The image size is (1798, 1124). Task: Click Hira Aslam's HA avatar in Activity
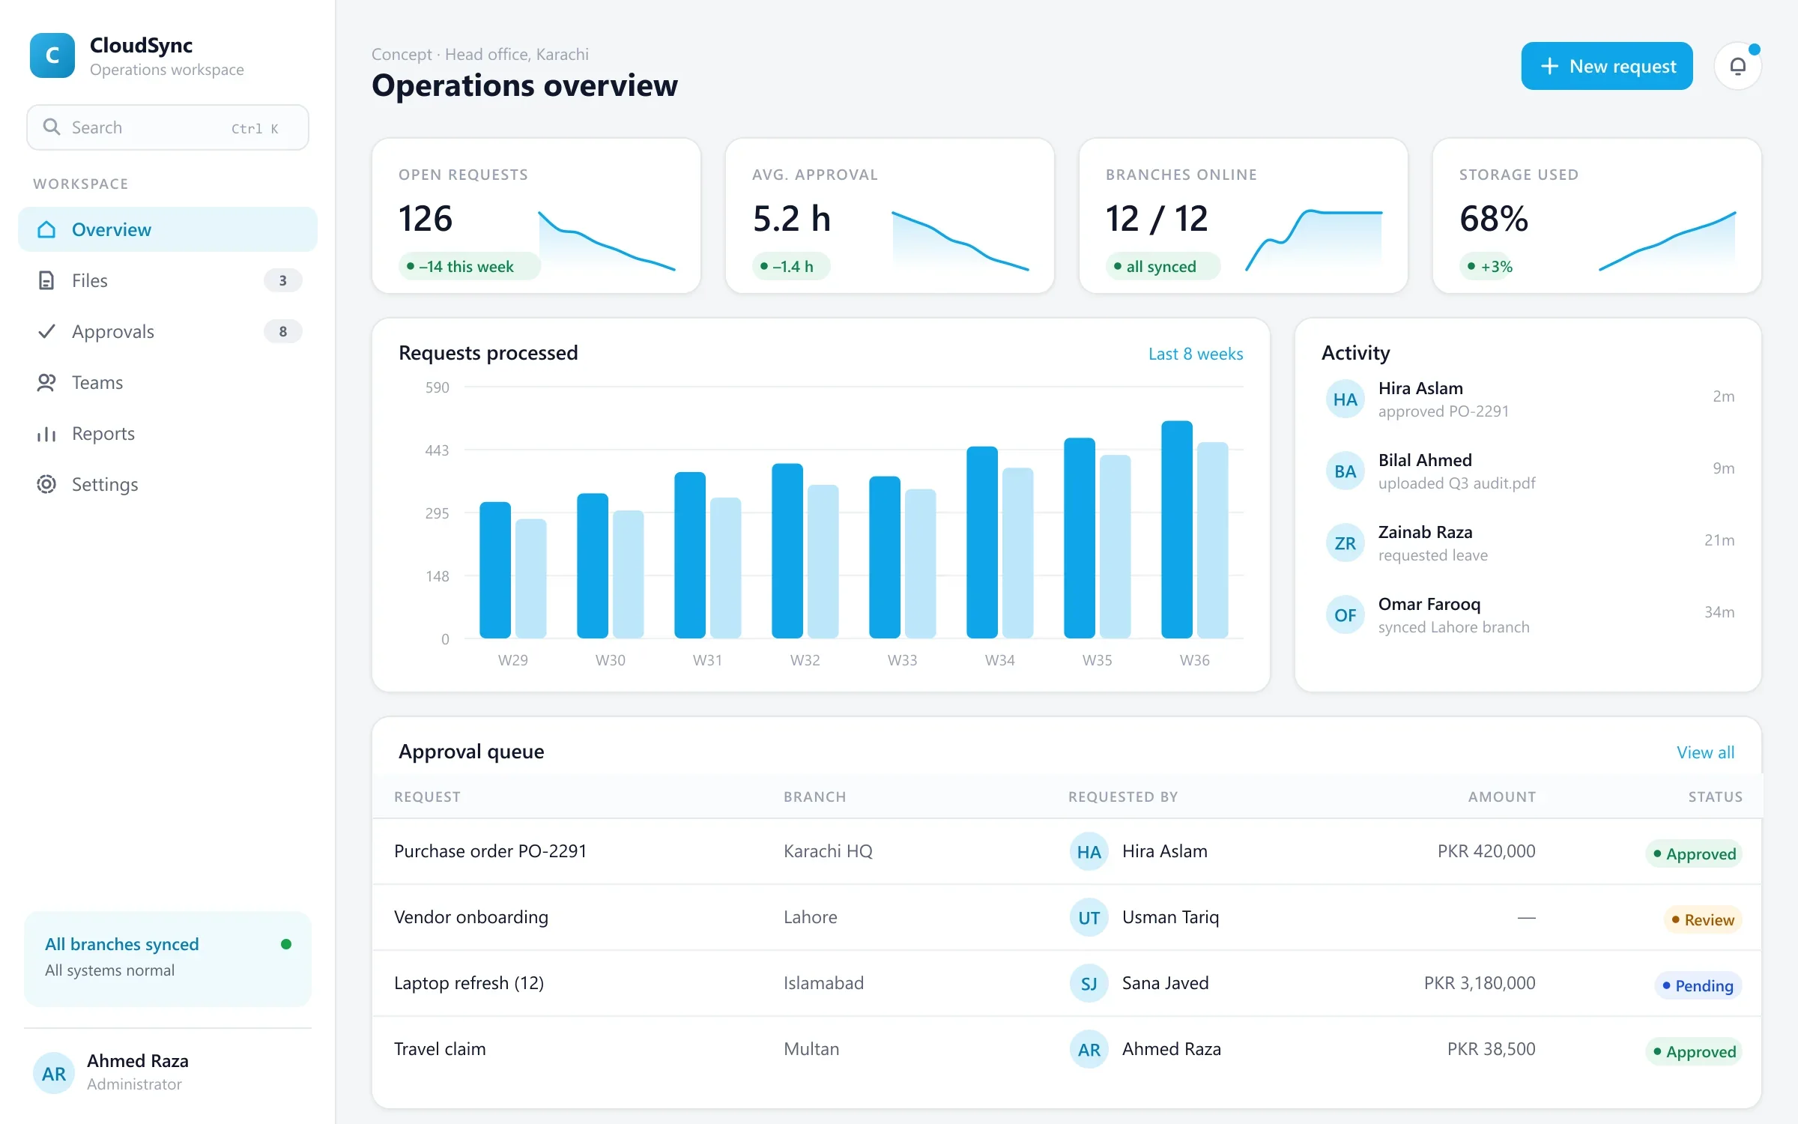pos(1345,399)
